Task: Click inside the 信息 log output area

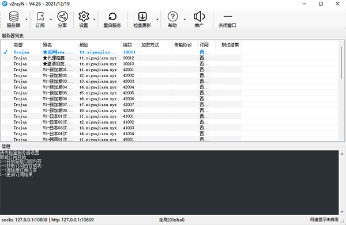Action: (169, 182)
